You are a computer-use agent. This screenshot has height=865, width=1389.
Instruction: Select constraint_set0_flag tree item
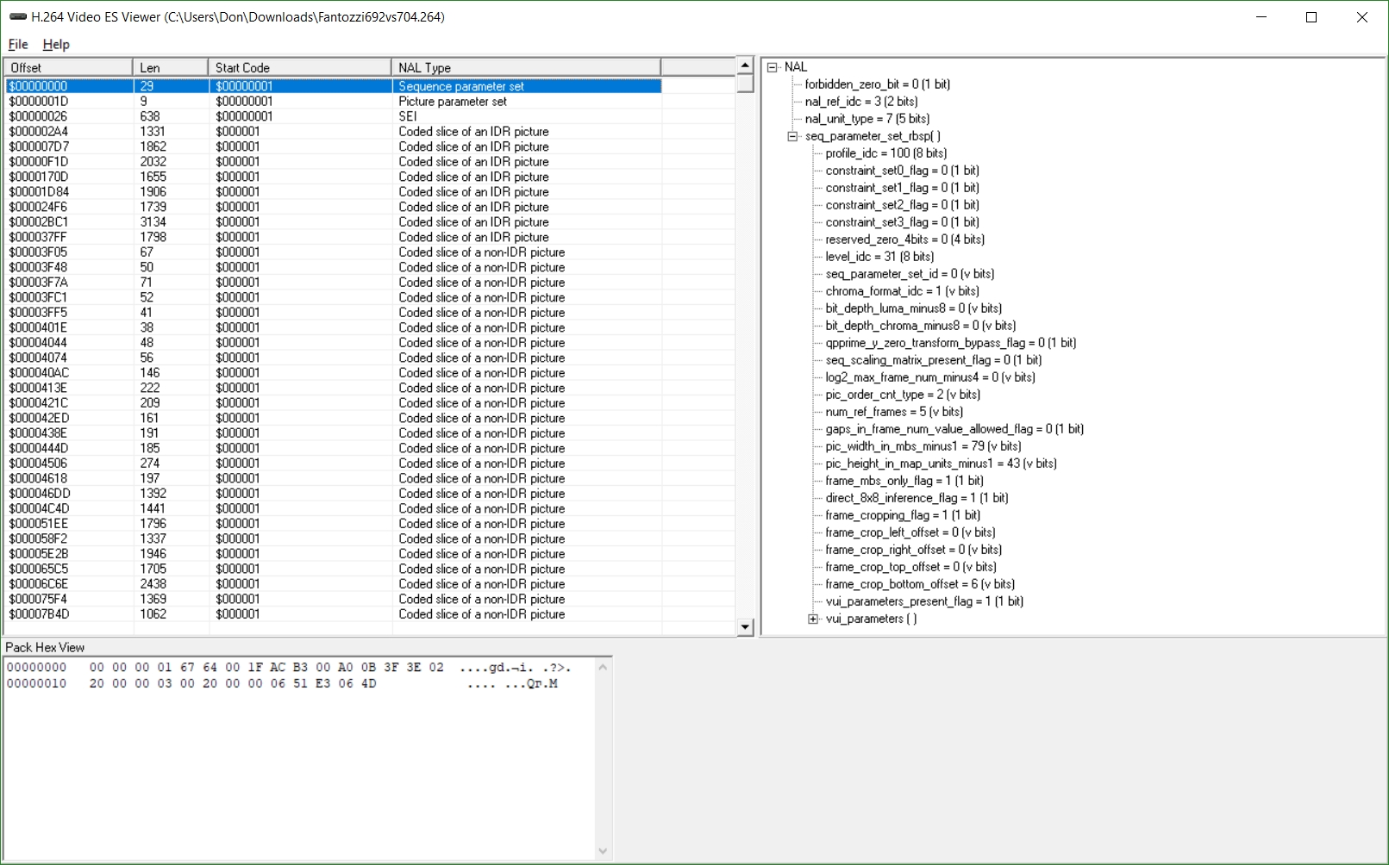903,171
